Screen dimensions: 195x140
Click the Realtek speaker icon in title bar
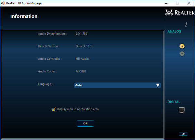(x=3, y=3)
